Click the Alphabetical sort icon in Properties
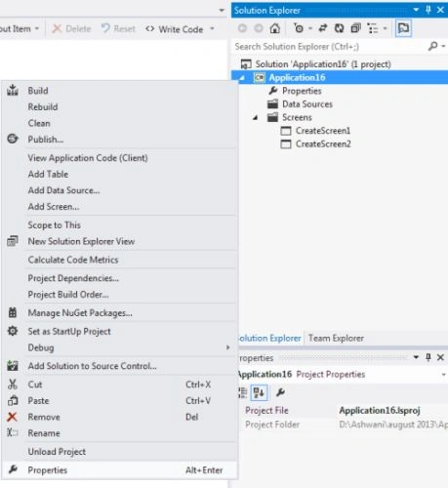This screenshot has width=448, height=488. pyautogui.click(x=260, y=392)
